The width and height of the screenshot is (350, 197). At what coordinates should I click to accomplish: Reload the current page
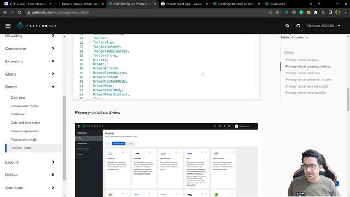(20, 13)
